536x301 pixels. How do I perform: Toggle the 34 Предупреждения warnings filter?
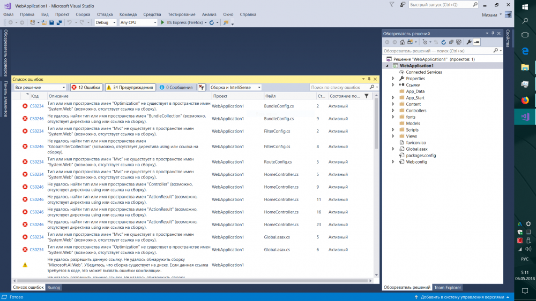[130, 87]
